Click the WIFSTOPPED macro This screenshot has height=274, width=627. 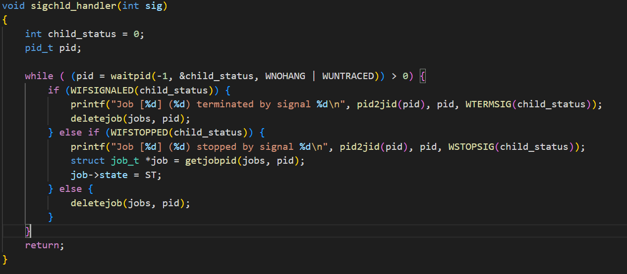(139, 133)
